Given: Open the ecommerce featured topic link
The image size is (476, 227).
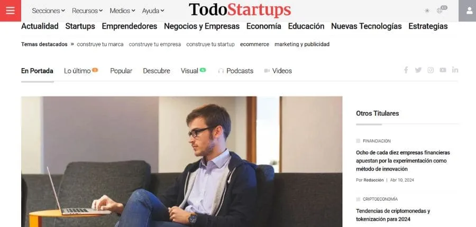Looking at the screenshot, I should [x=254, y=44].
